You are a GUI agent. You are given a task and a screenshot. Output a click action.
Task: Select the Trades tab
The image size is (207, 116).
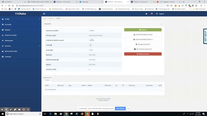[47, 80]
